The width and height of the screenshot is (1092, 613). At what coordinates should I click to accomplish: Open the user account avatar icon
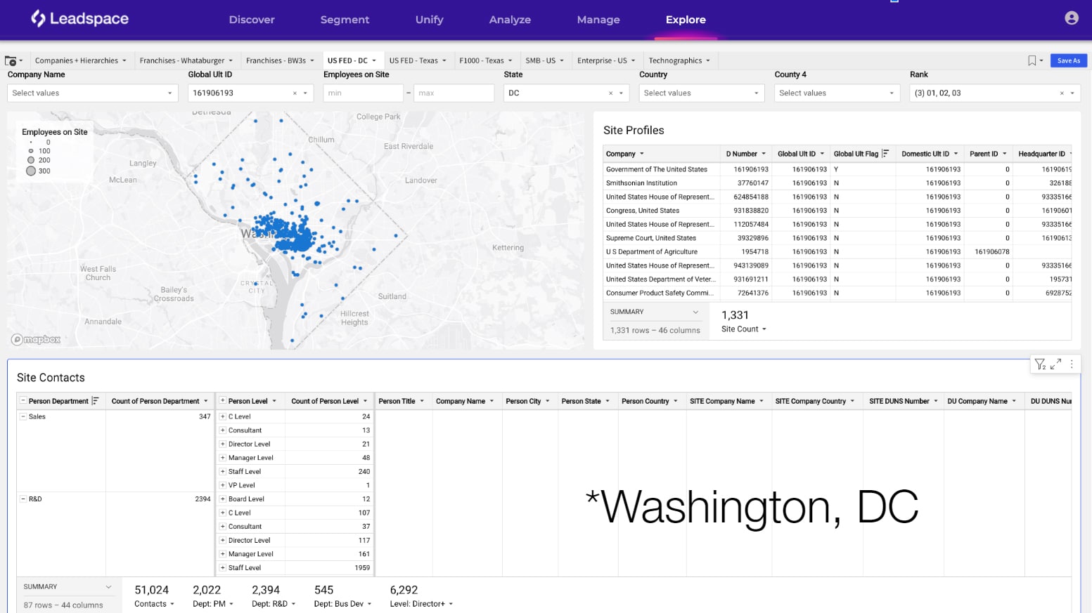tap(1071, 18)
